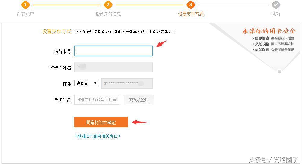Click the 承诺你的用卡安全 security banner
The image size is (302, 165).
(x=269, y=31)
